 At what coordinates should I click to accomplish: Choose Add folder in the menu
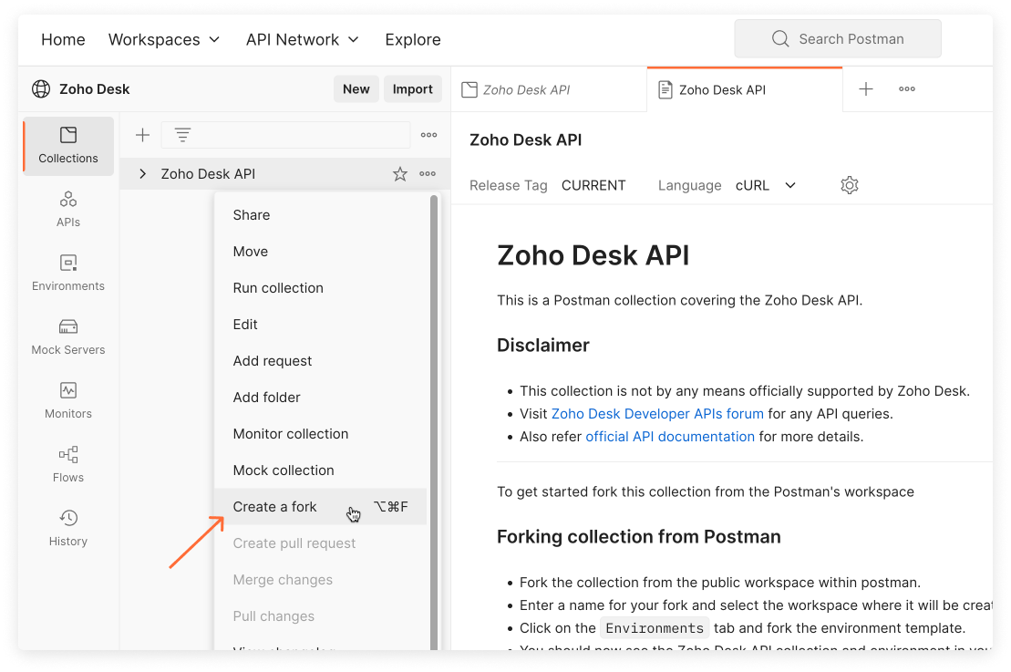click(x=321, y=398)
